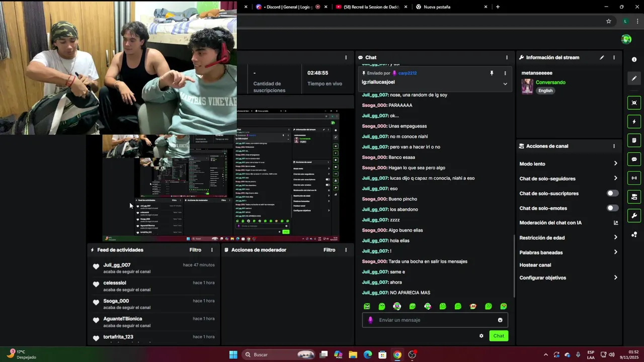Image resolution: width=644 pixels, height=362 pixels.
Task: Click the pin icon on pinned message
Action: pos(492,73)
